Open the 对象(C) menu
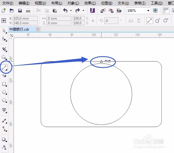The image size is (174, 153). 73,3
